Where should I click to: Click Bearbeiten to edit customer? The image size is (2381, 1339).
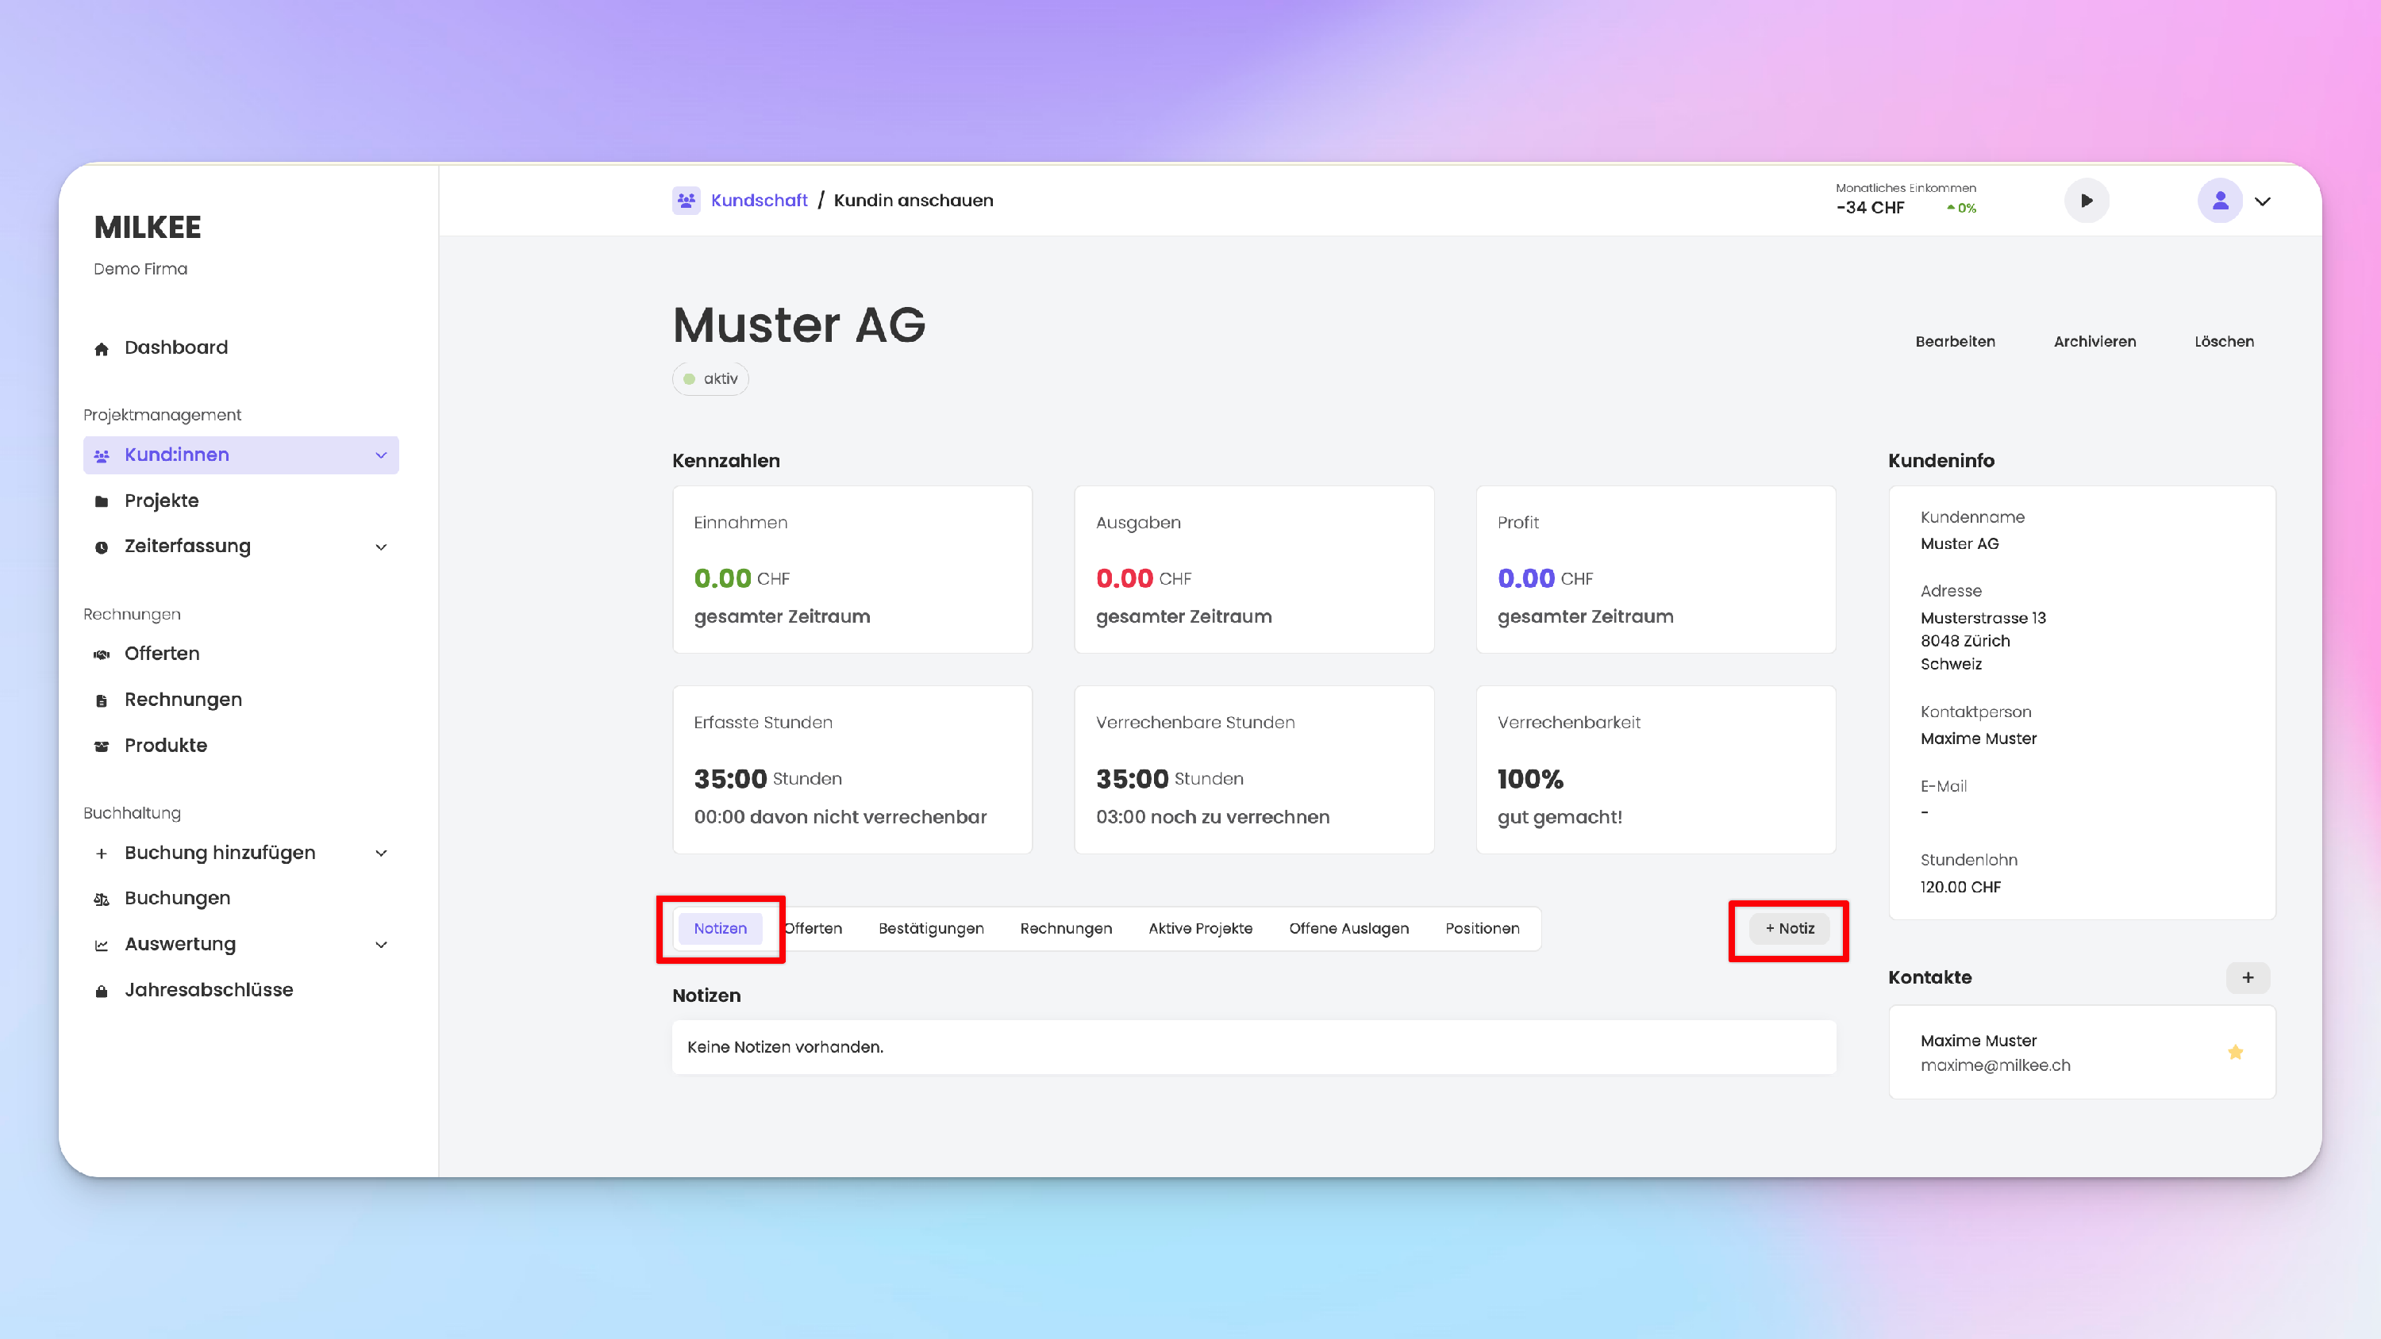point(1955,341)
